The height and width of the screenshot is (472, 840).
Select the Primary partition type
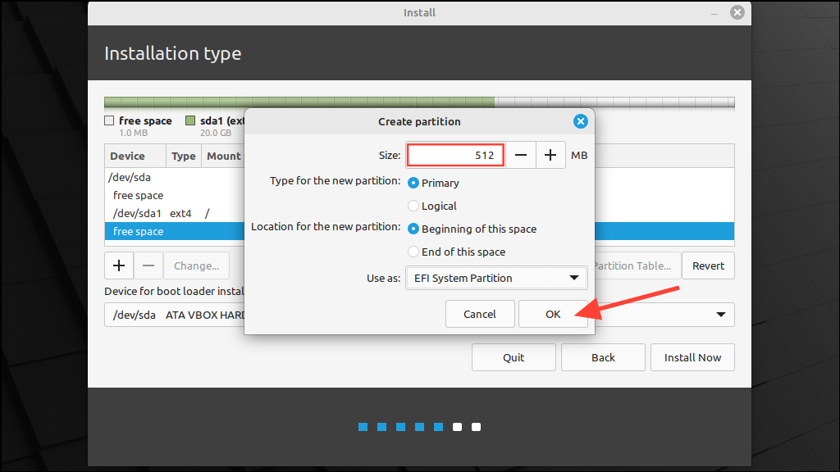(413, 183)
